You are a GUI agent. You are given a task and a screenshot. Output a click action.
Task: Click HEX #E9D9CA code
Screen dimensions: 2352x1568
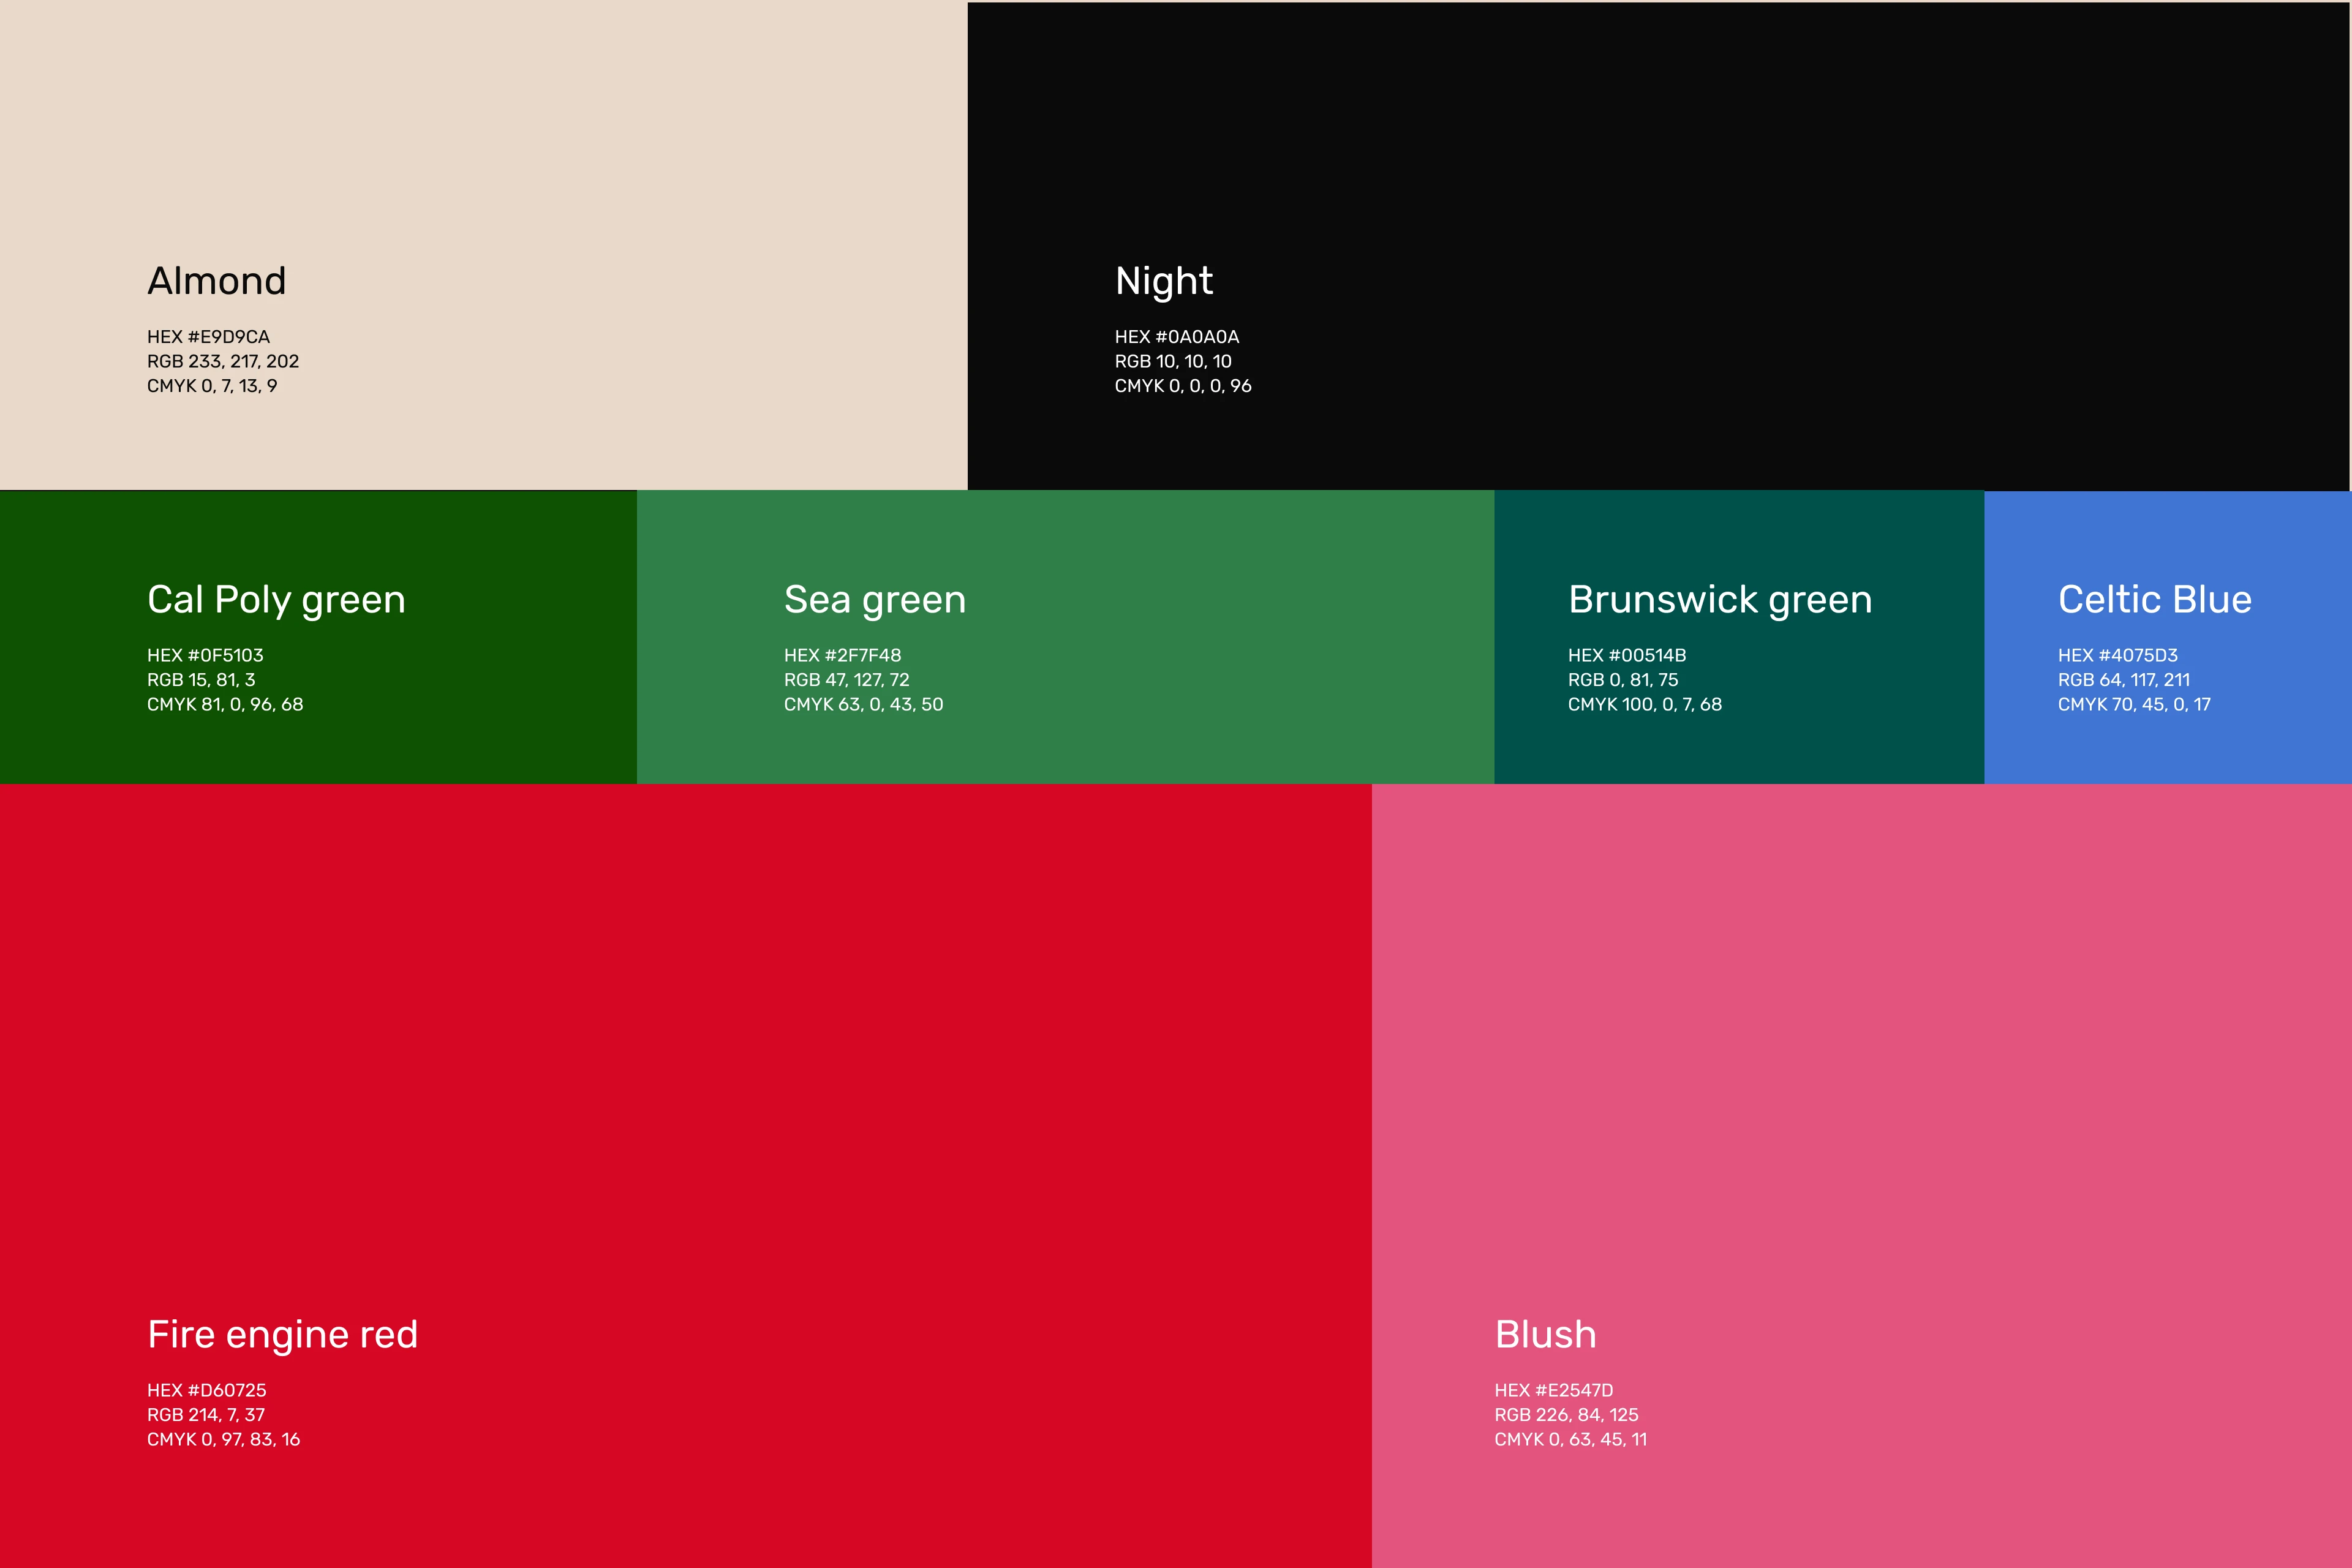pyautogui.click(x=208, y=337)
